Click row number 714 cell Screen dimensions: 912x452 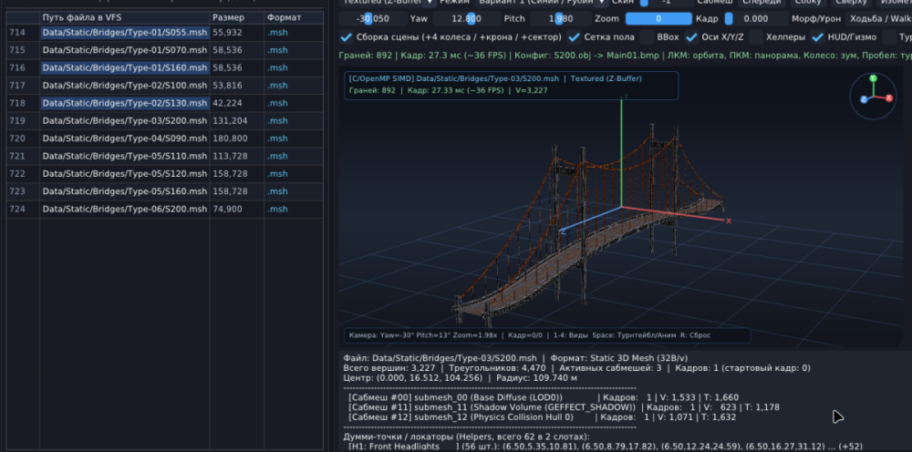point(17,33)
